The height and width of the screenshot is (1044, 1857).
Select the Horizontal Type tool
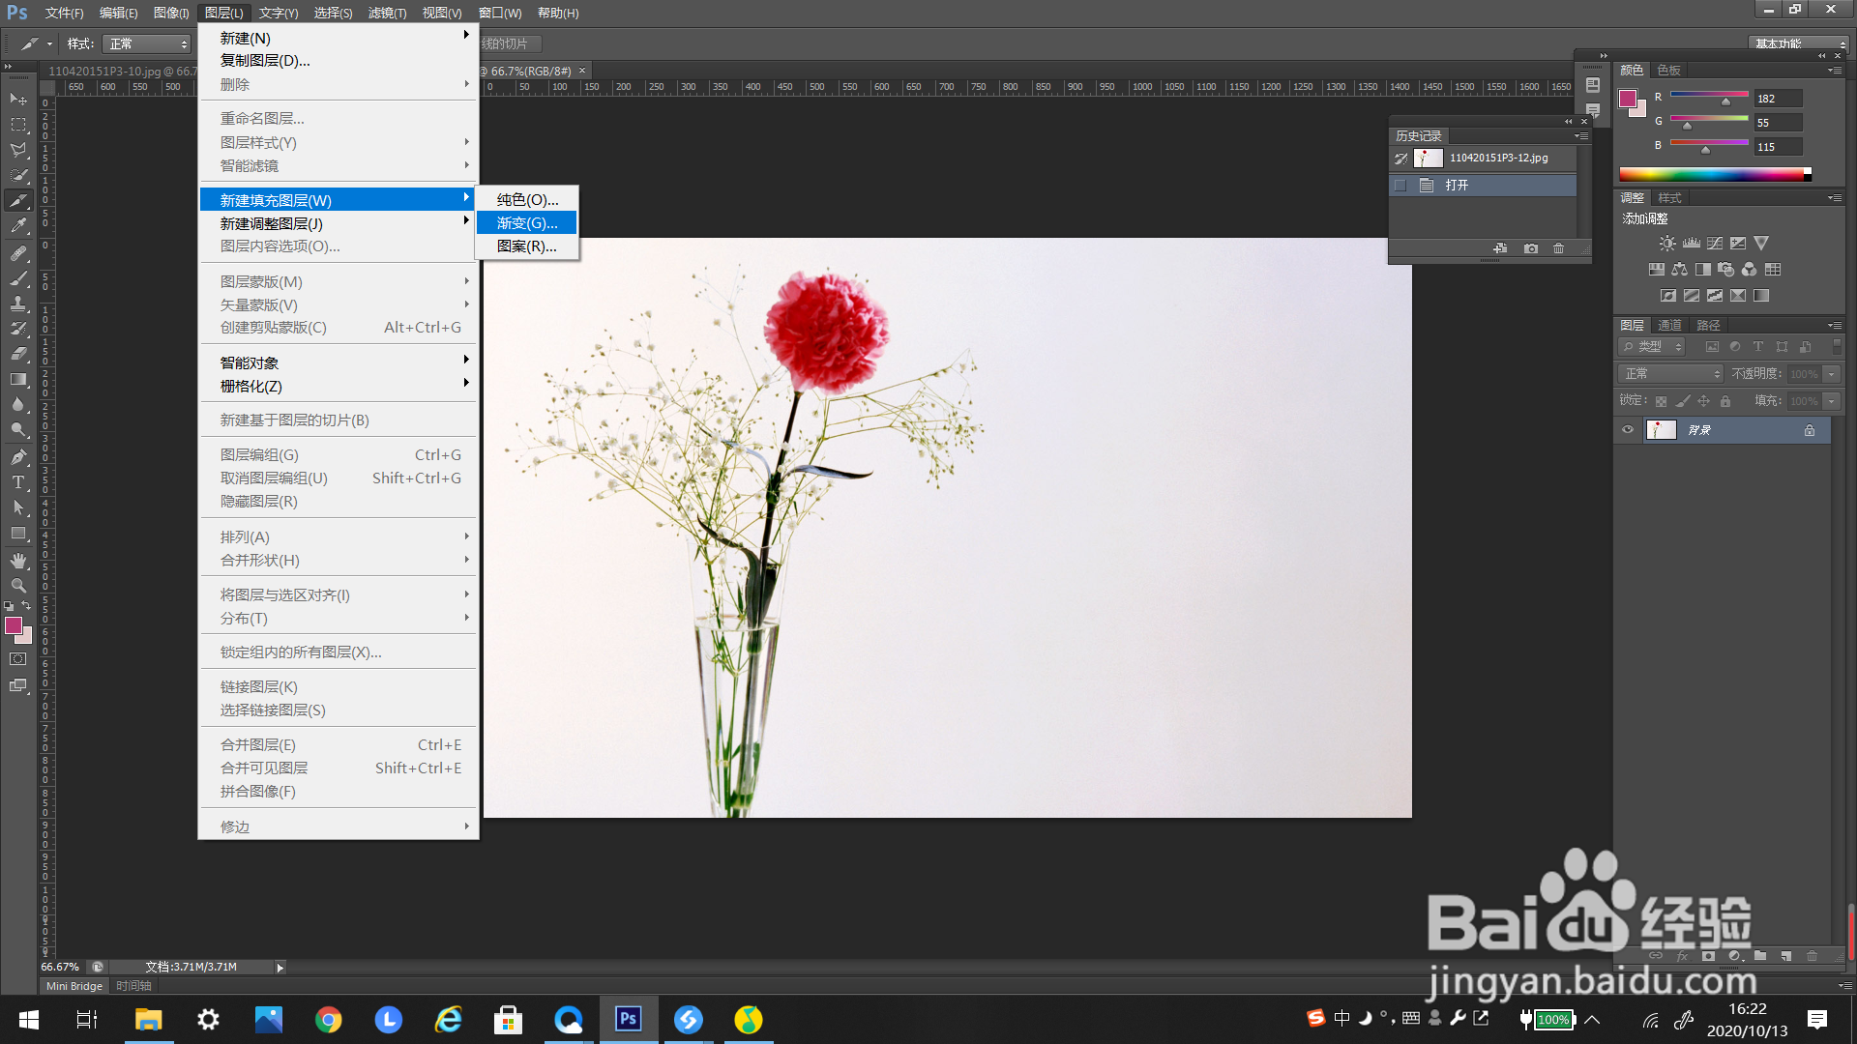(x=17, y=482)
